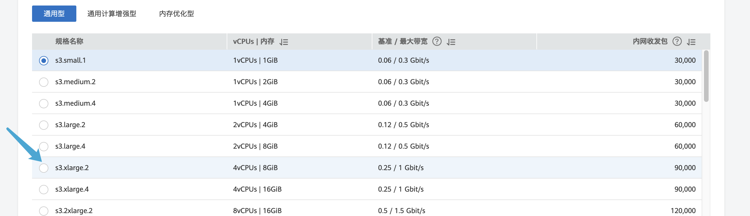The image size is (750, 216).
Task: Click the s3.large.2 spec name
Action: 70,125
